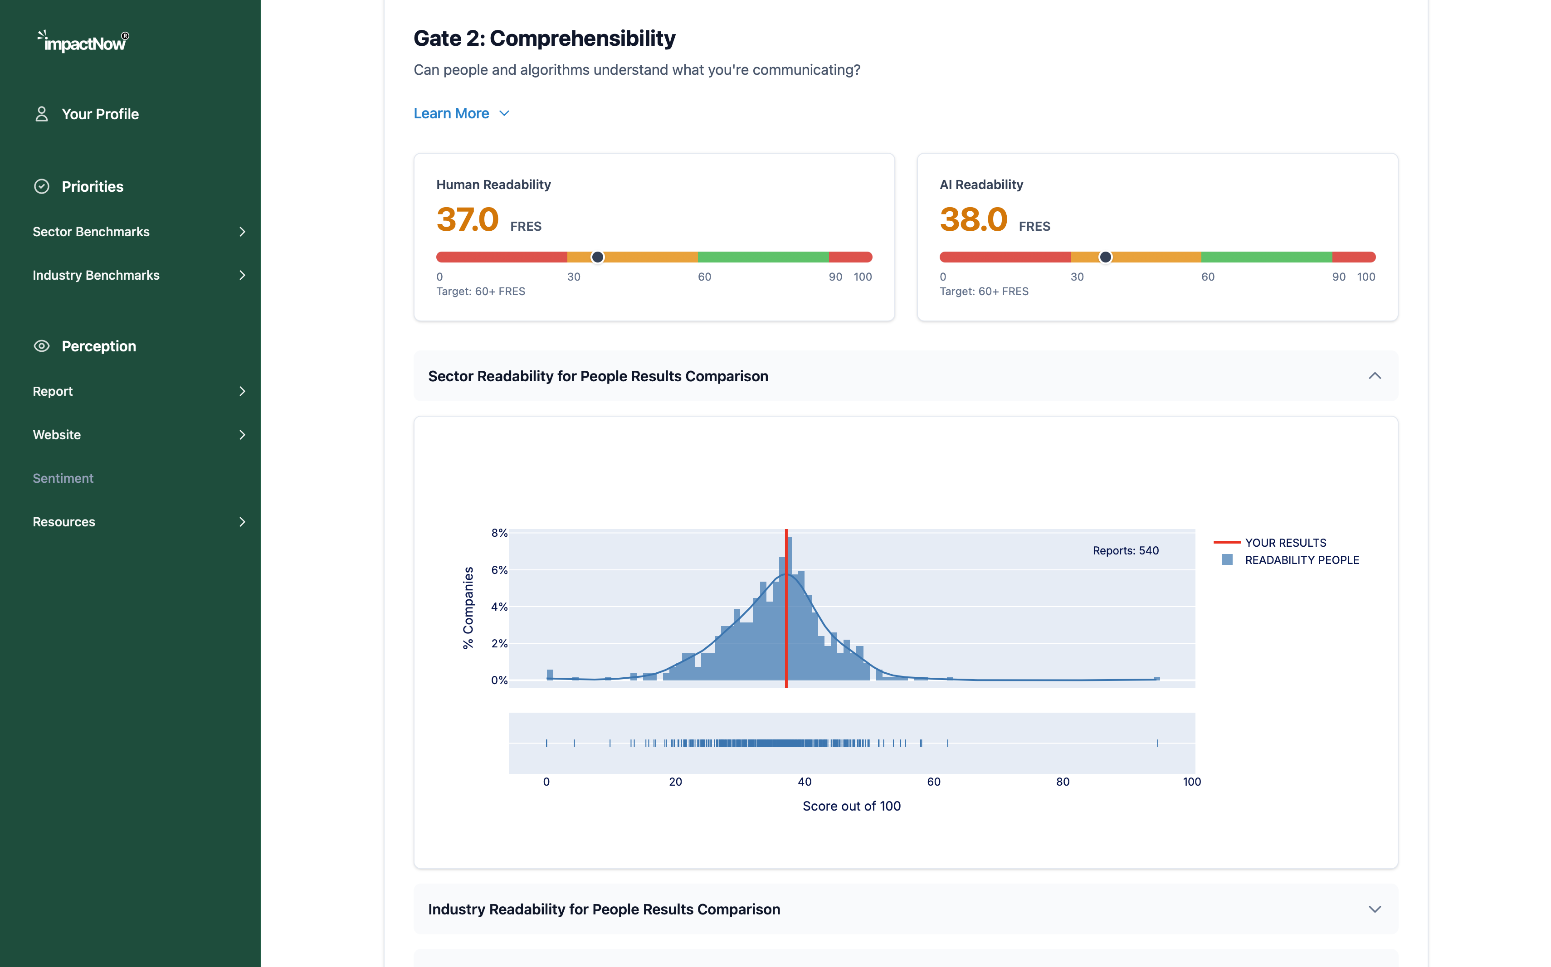Click the READABILITY PEOPLE blue legend swatch
The width and height of the screenshot is (1551, 967).
pos(1227,559)
